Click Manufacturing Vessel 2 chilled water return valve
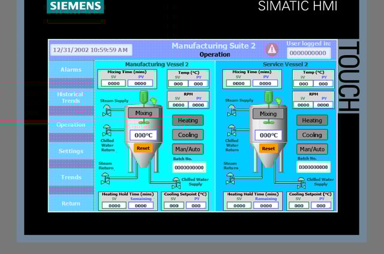The image size is (384, 254). point(107,131)
